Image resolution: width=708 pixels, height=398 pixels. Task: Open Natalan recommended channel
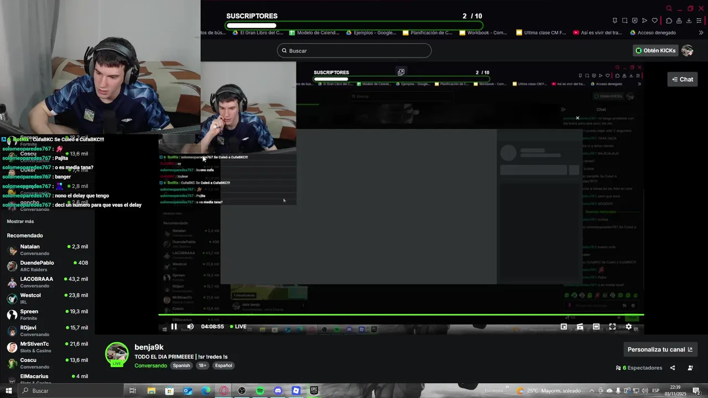(x=47, y=250)
